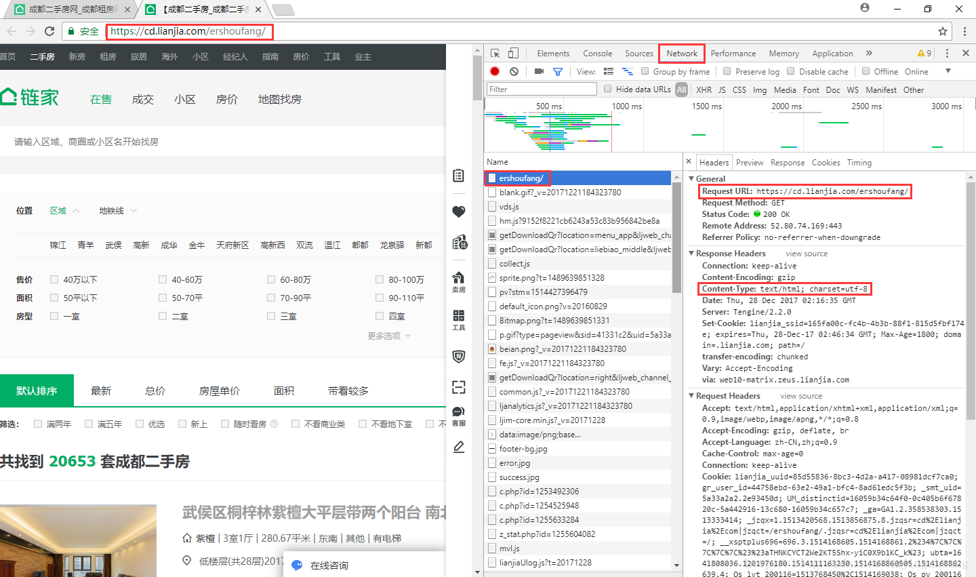Show more DevTools tabs chevron
This screenshot has height=577, width=976.
[869, 53]
